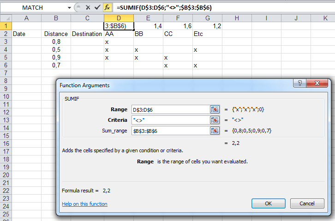The width and height of the screenshot is (335, 221).
Task: Click inside the Sum_range input field
Action: (x=169, y=131)
